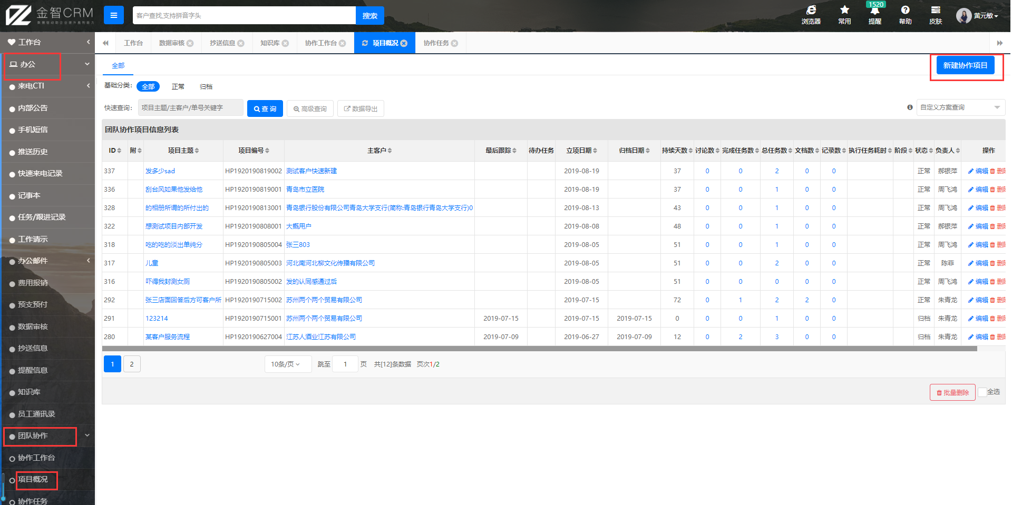Image resolution: width=1012 pixels, height=505 pixels.
Task: Sort by ID column
Action: pos(115,151)
